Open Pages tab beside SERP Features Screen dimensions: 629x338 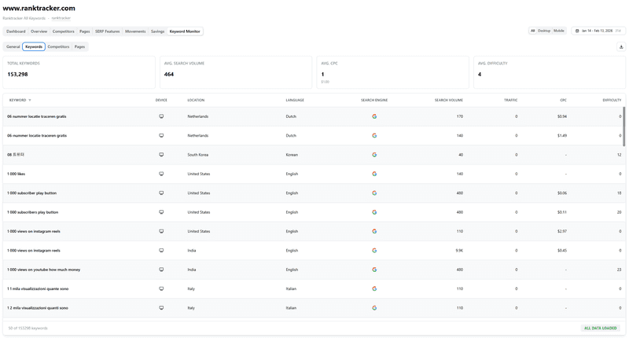[x=85, y=31]
